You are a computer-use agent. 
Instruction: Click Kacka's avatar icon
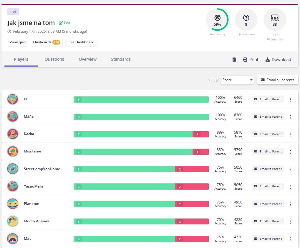(x=13, y=134)
